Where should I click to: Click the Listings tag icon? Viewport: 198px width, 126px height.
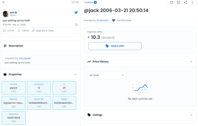point(89,115)
